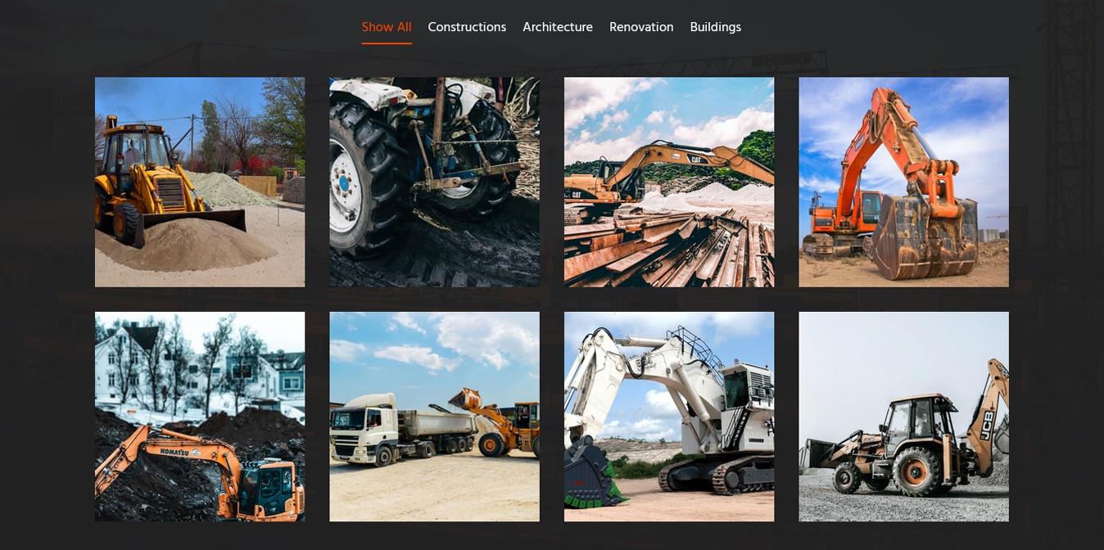The width and height of the screenshot is (1104, 550).
Task: View the CAT excavator with rusty rails photo
Action: tap(669, 182)
